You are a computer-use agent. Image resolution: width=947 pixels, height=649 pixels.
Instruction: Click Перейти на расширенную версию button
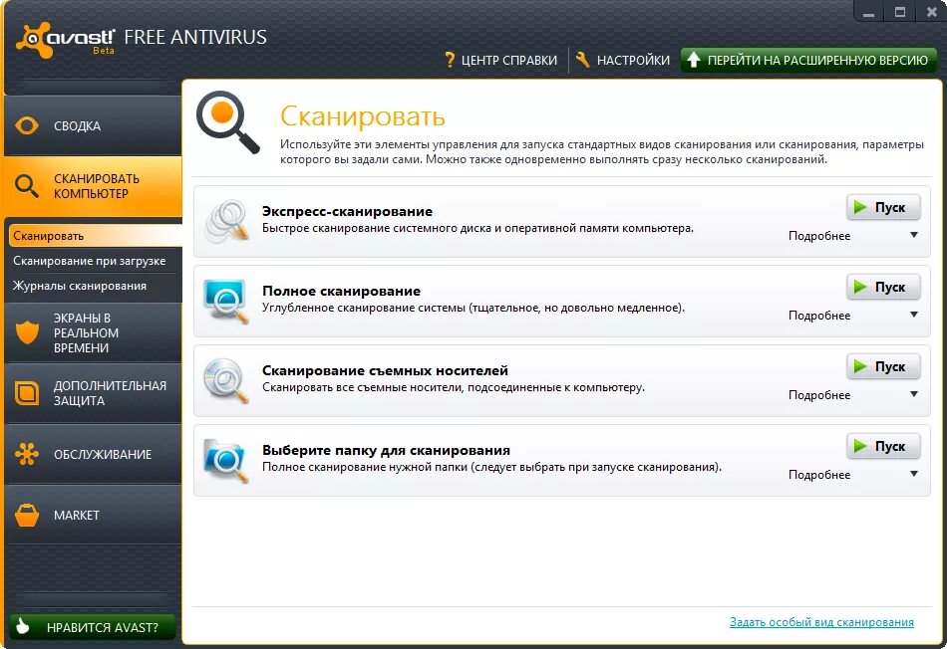[x=808, y=60]
